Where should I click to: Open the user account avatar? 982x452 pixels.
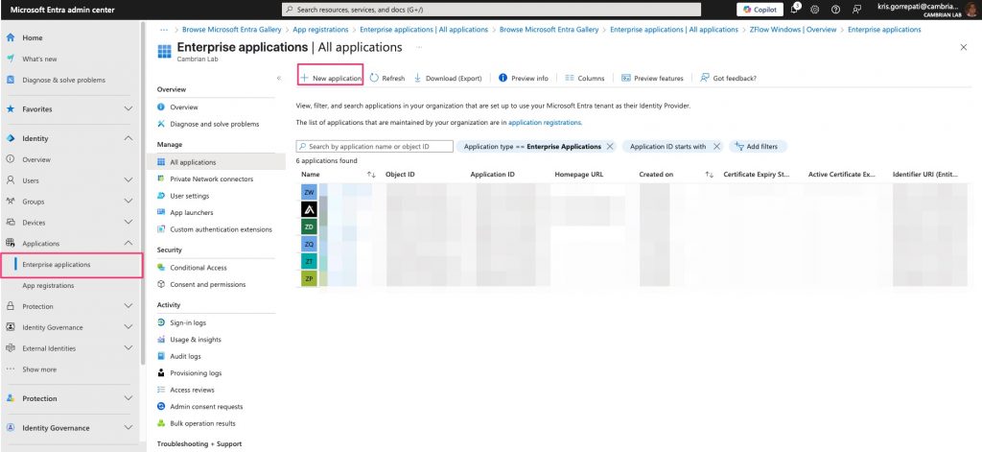point(970,9)
